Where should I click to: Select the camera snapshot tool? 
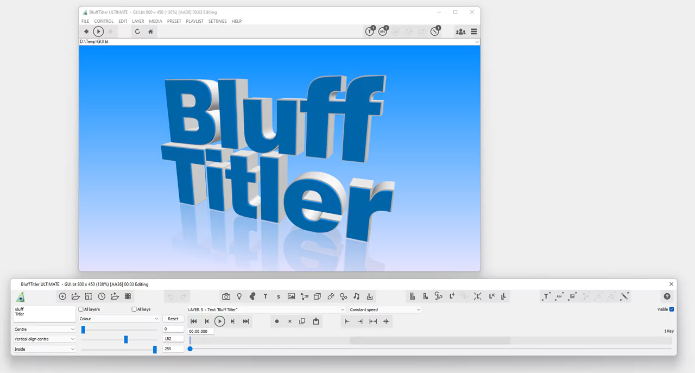point(226,296)
